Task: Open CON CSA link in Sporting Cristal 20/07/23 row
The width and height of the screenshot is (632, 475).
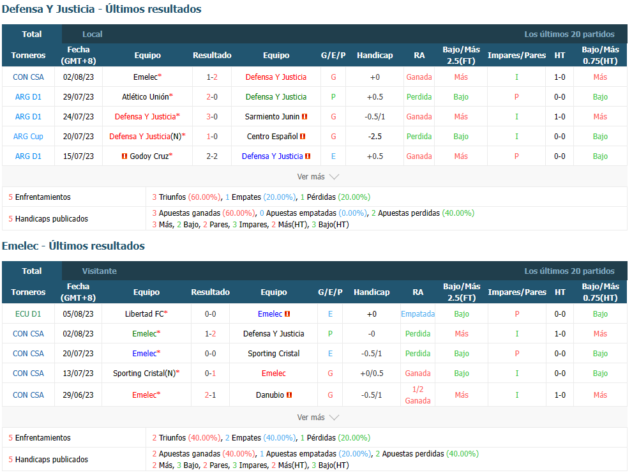Action: [28, 353]
